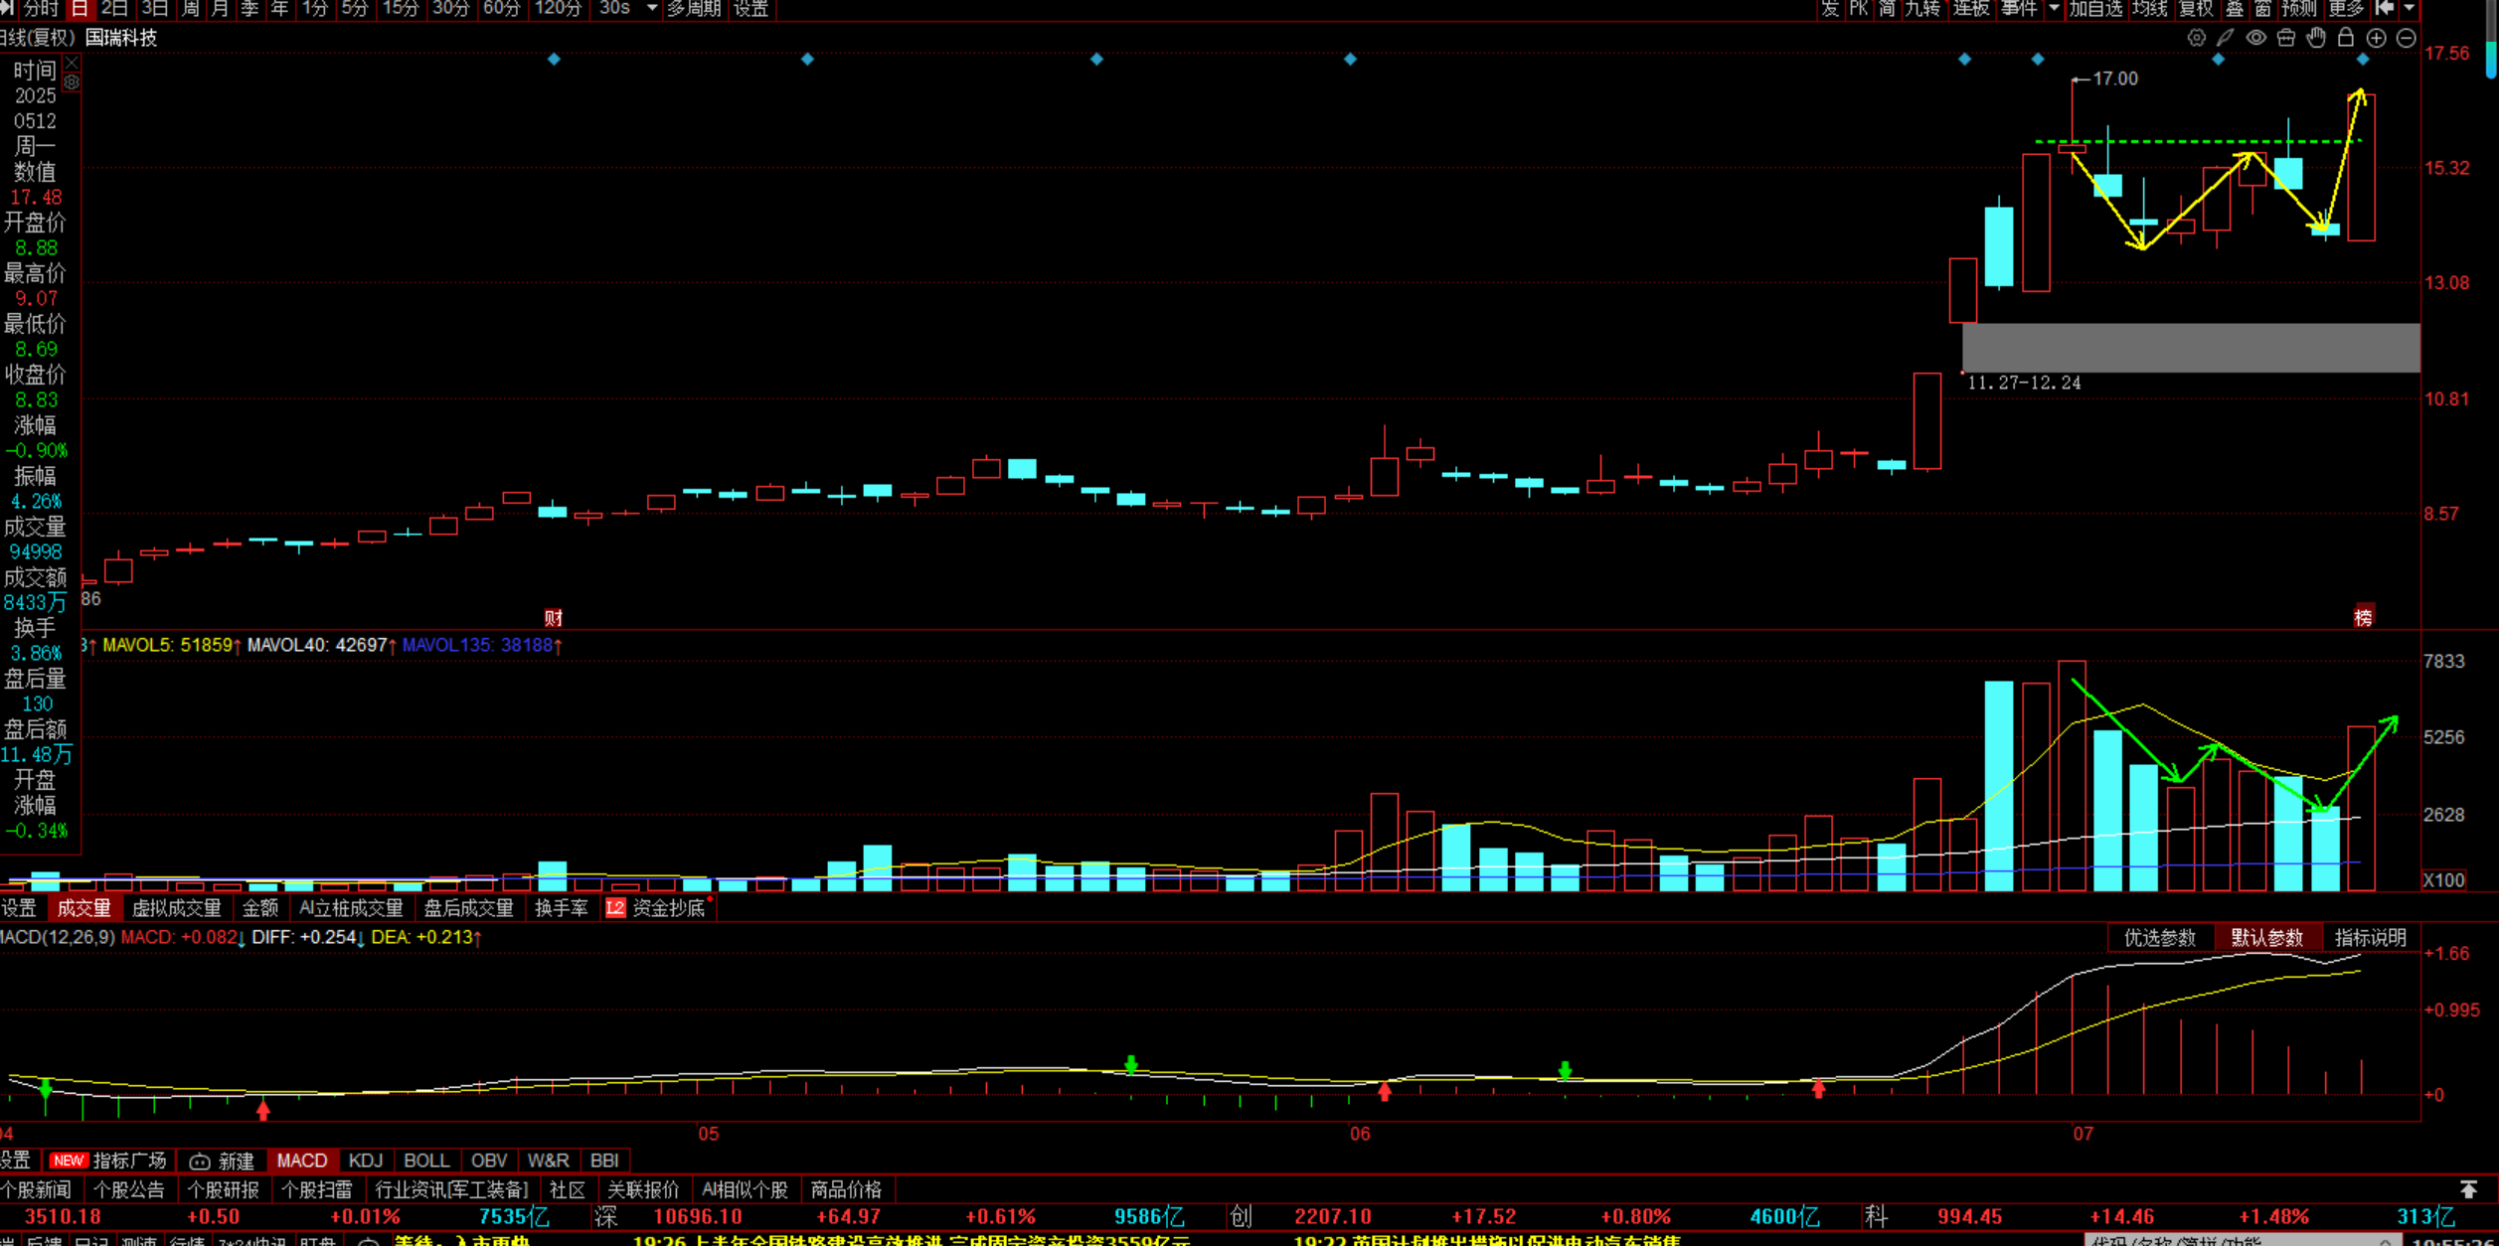Switch to BOLL indicator

coord(426,1161)
